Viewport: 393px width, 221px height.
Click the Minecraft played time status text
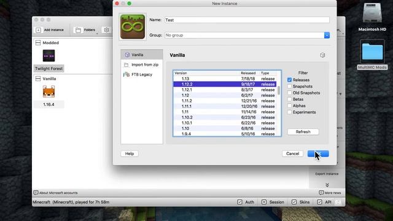point(71,202)
